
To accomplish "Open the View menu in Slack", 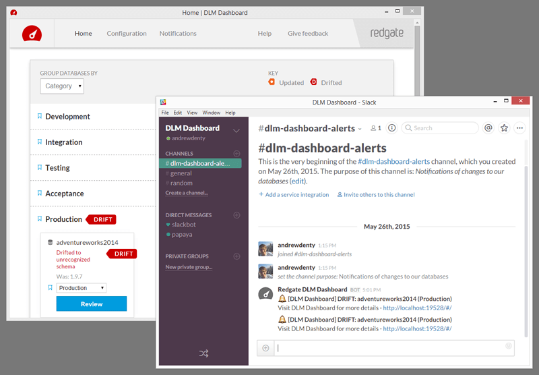I will coord(192,113).
